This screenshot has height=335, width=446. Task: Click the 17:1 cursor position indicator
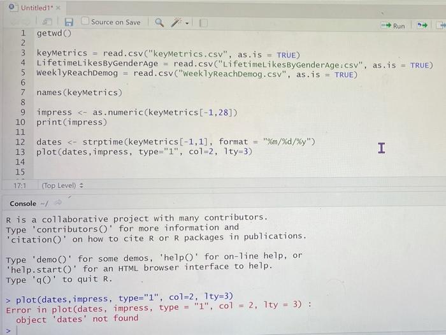point(20,186)
